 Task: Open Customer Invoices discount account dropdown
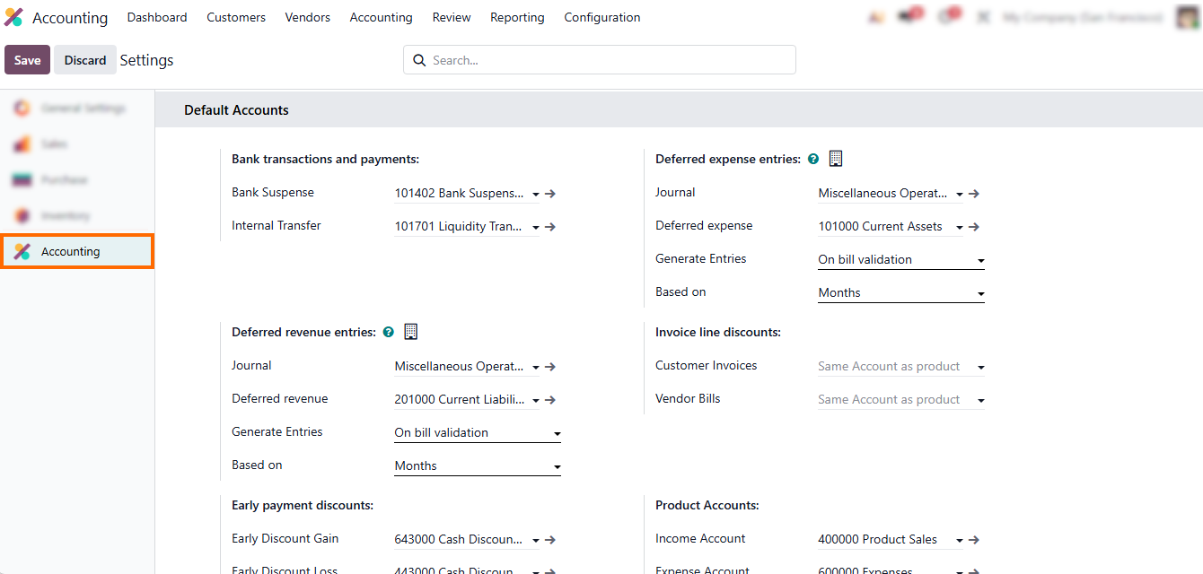(x=900, y=367)
